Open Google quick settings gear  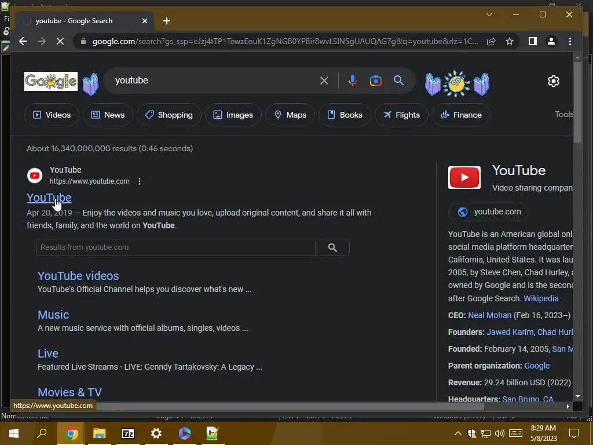(554, 81)
